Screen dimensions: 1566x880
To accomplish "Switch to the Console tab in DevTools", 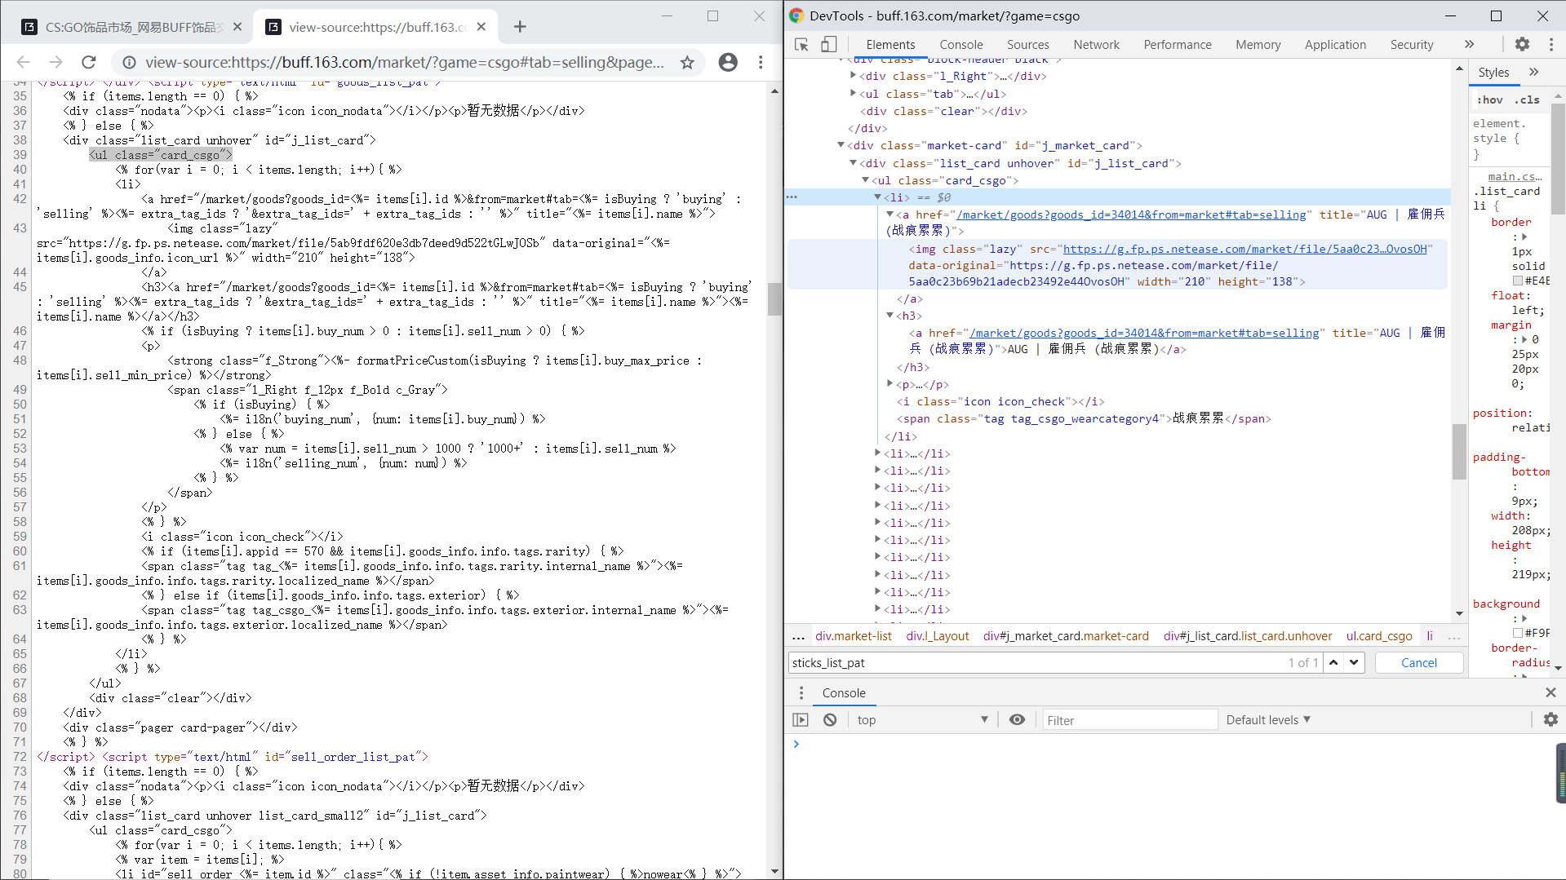I will [960, 45].
